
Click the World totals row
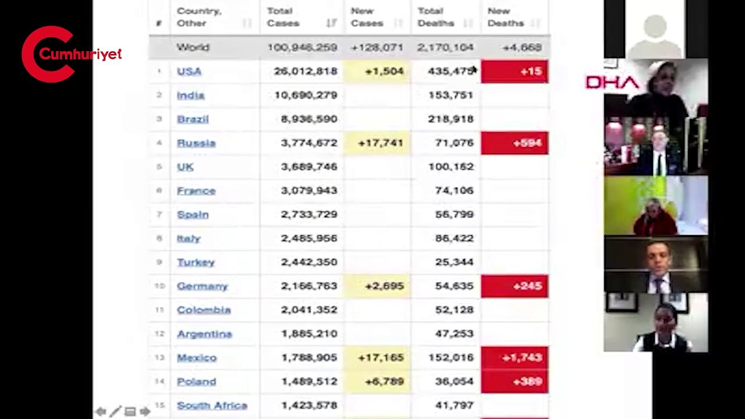[x=349, y=47]
